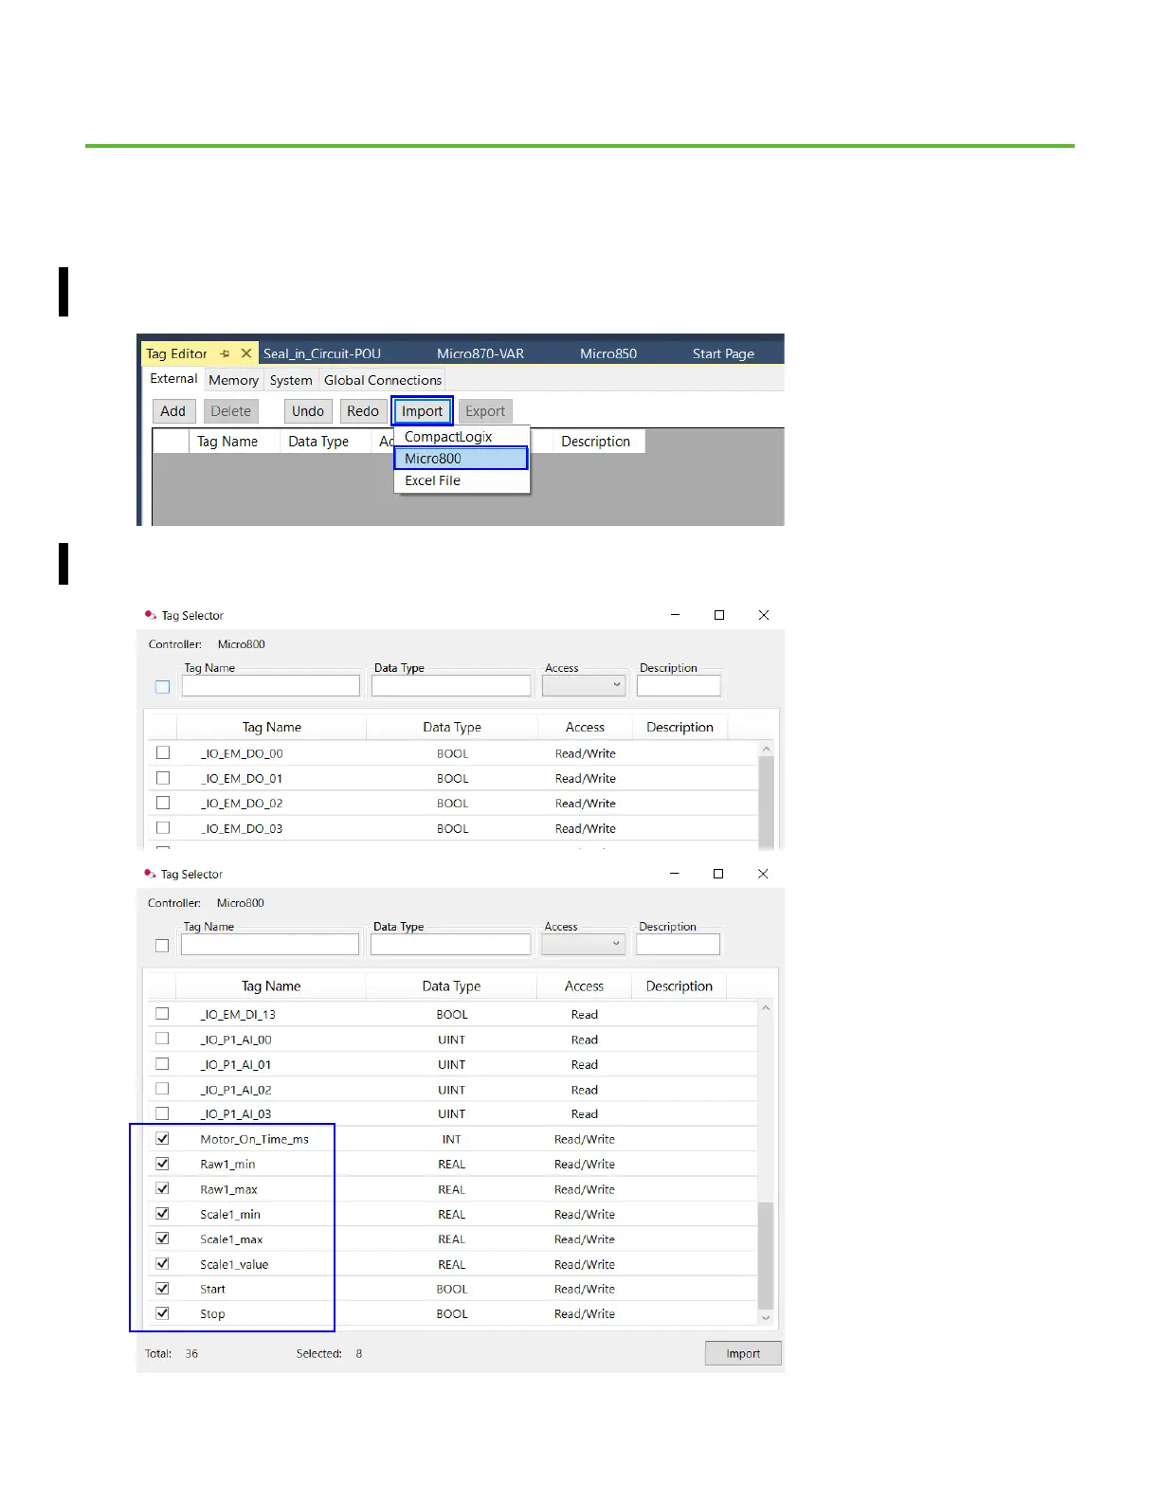1160x1501 pixels.
Task: Choose Micro800 from the Import menu
Action: [x=461, y=459]
